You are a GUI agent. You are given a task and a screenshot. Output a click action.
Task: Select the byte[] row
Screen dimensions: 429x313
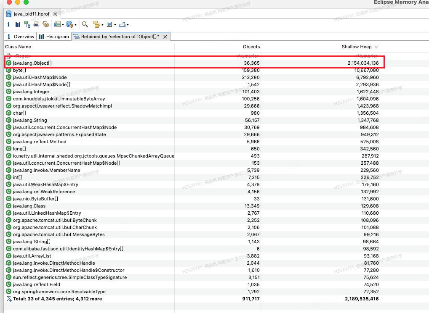192,70
